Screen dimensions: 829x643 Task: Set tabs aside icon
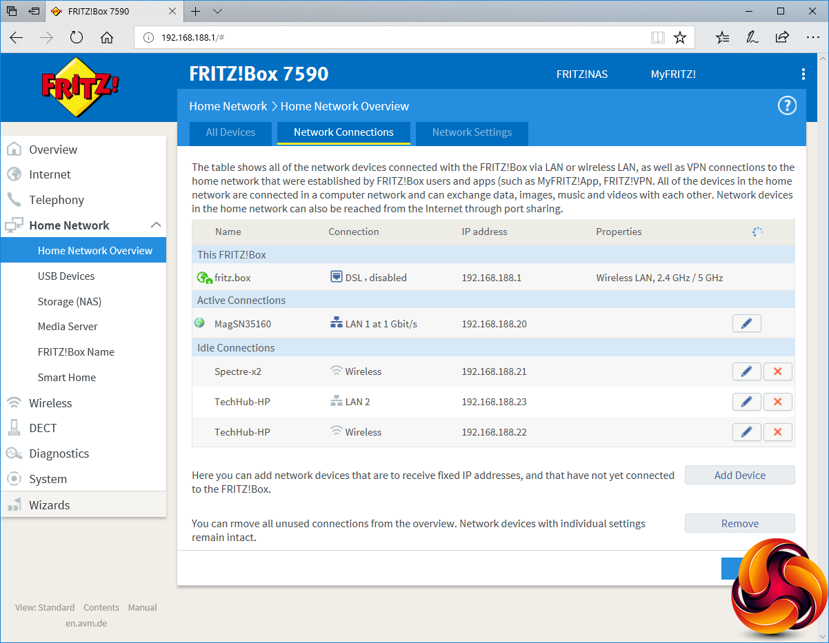coord(33,11)
